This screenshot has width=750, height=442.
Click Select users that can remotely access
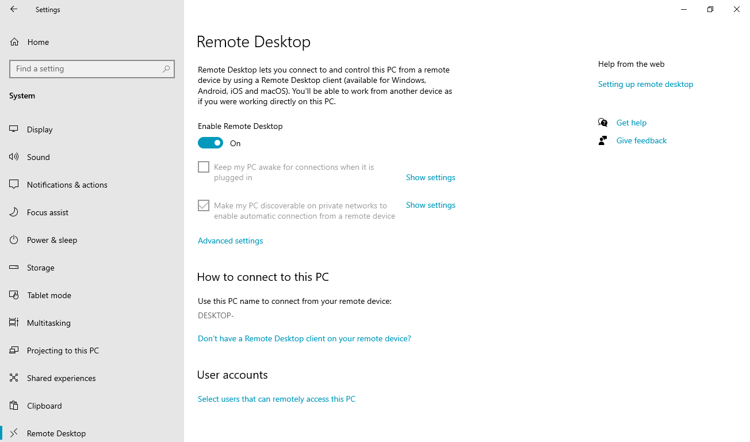276,398
